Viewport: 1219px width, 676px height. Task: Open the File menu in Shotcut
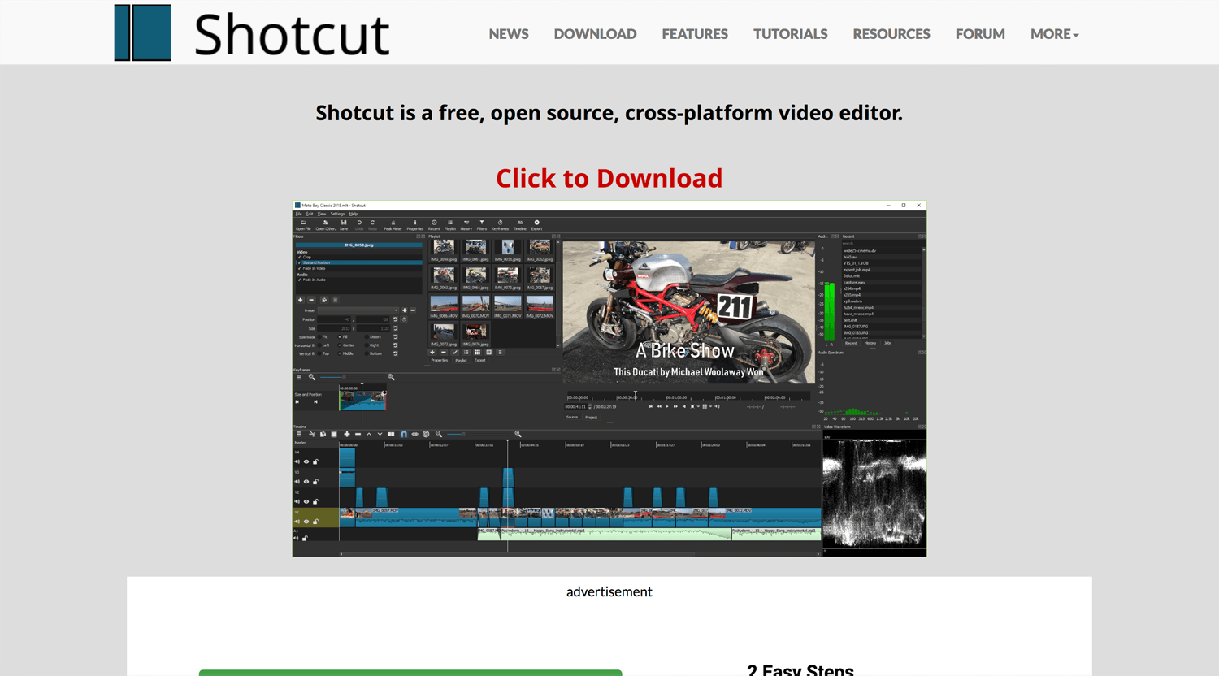pos(298,214)
